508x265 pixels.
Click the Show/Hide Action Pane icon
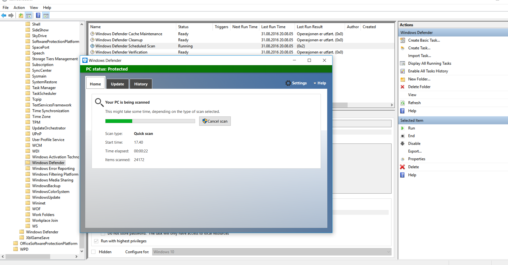46,16
